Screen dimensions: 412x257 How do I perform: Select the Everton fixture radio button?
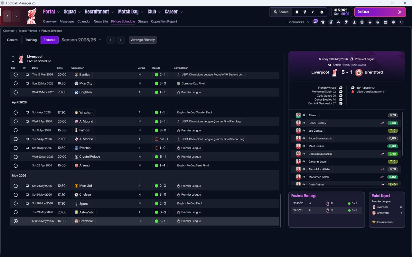tap(15, 148)
